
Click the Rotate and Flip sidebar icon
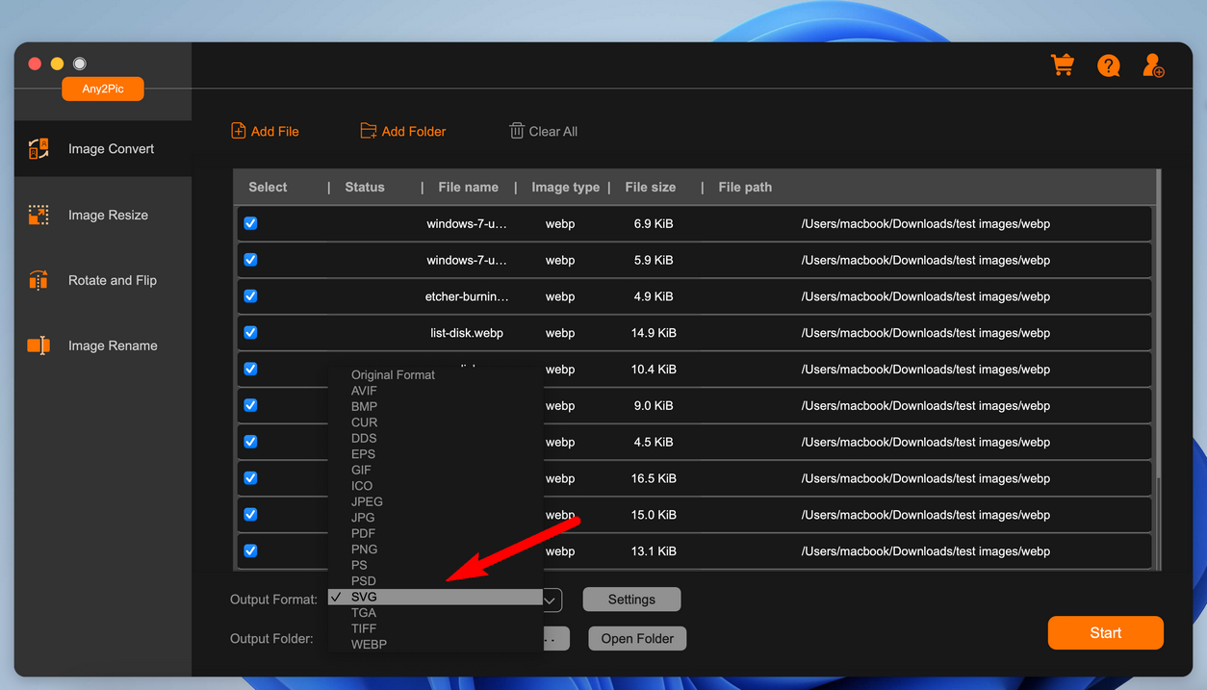39,280
